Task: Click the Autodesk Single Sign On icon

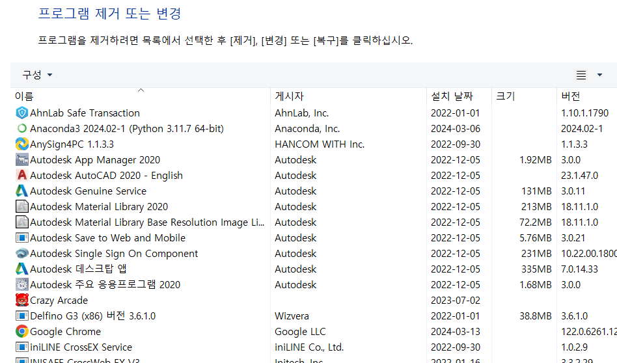Action: pyautogui.click(x=21, y=253)
